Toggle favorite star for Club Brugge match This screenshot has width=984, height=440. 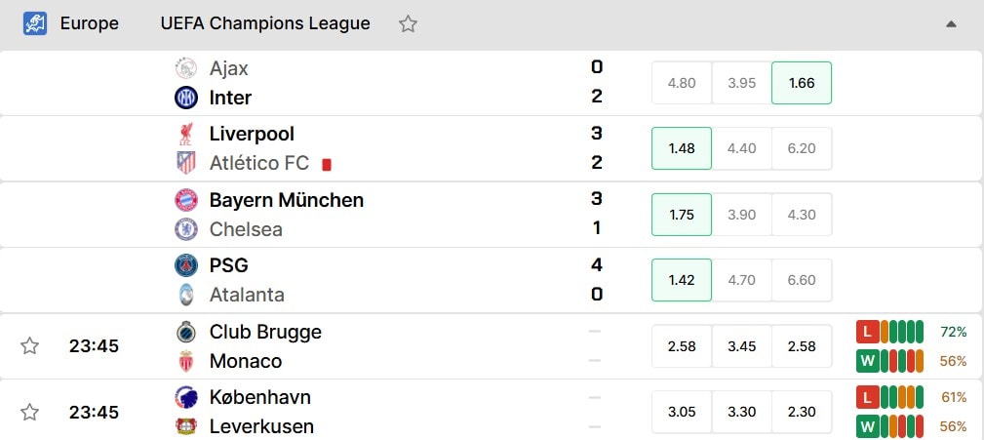pos(29,345)
